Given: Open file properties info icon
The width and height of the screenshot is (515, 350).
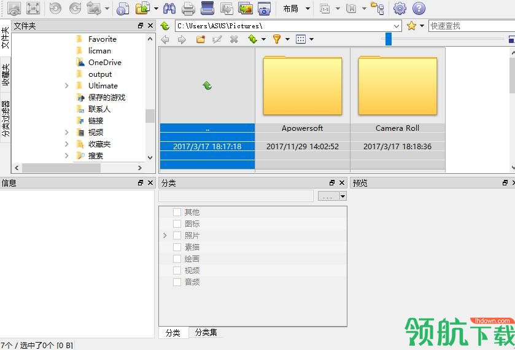Looking at the screenshot, I should pyautogui.click(x=123, y=9).
